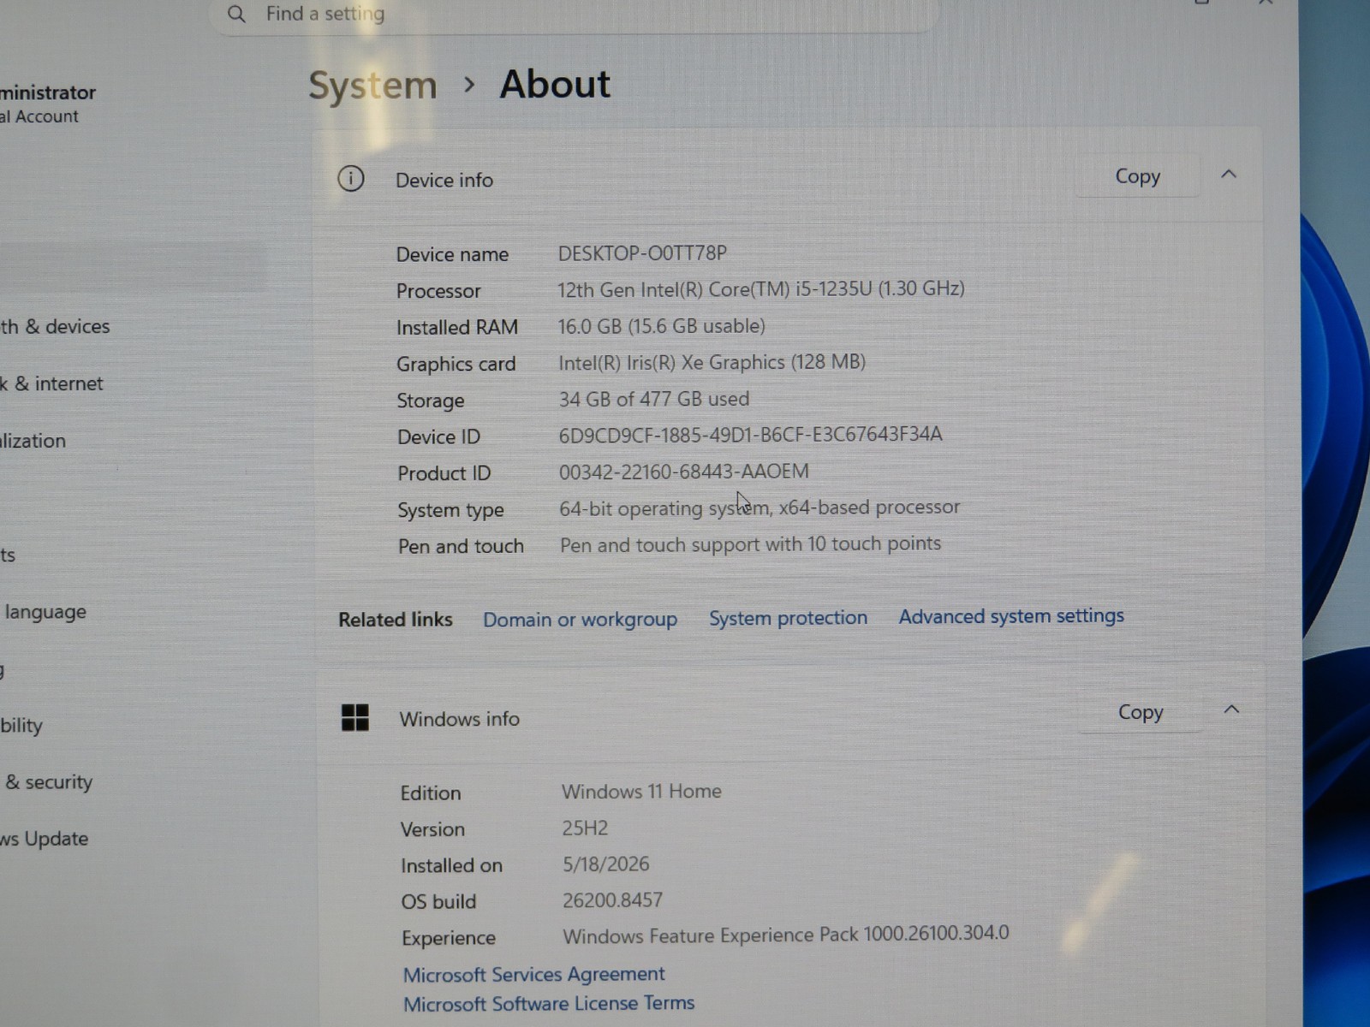Click the Administrator account name
1370x1027 pixels.
click(48, 92)
